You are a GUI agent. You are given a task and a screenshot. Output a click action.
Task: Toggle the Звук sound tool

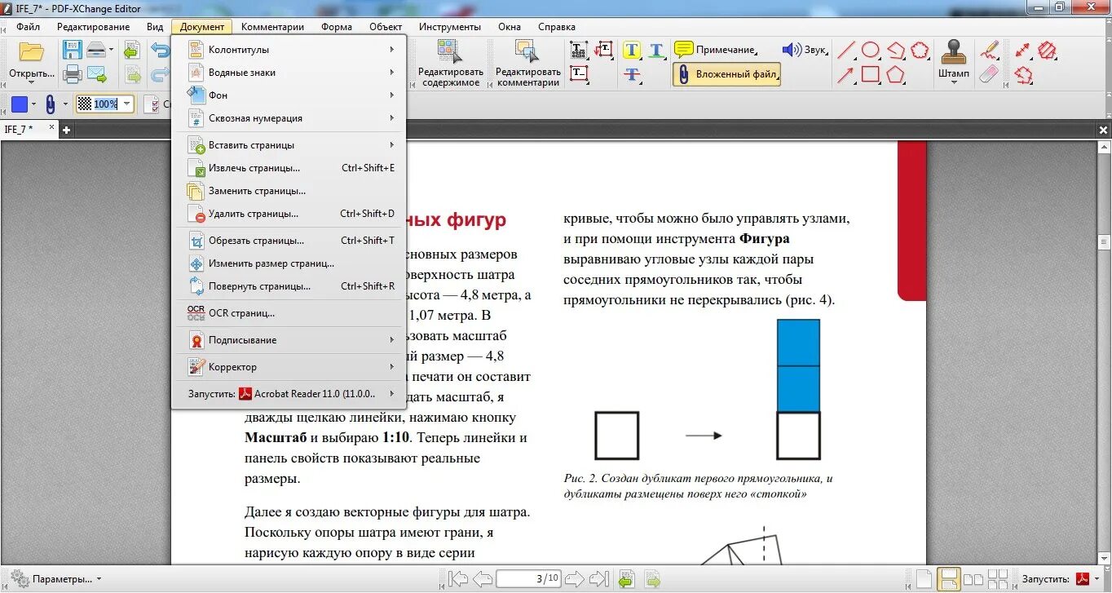pos(804,50)
